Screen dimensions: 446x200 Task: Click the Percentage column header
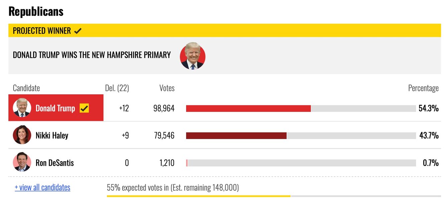pyautogui.click(x=423, y=88)
